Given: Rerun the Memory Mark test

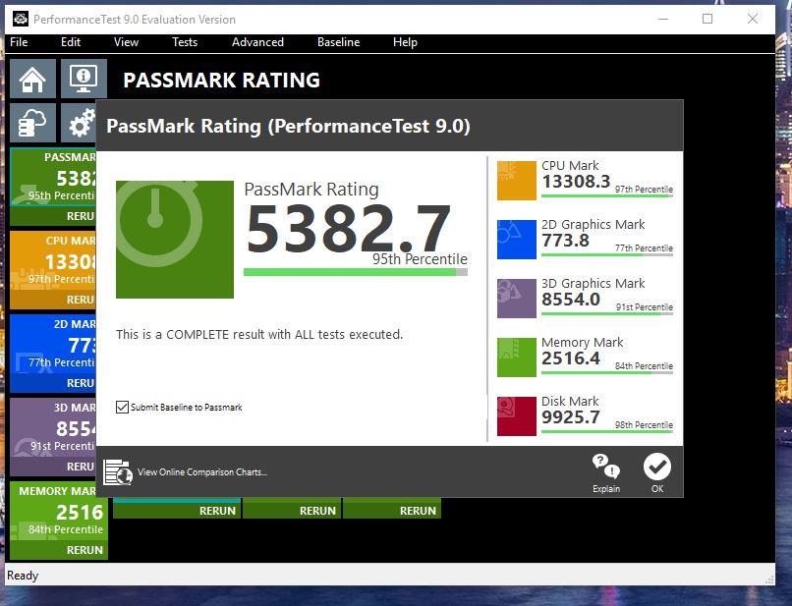Looking at the screenshot, I should coord(59,550).
